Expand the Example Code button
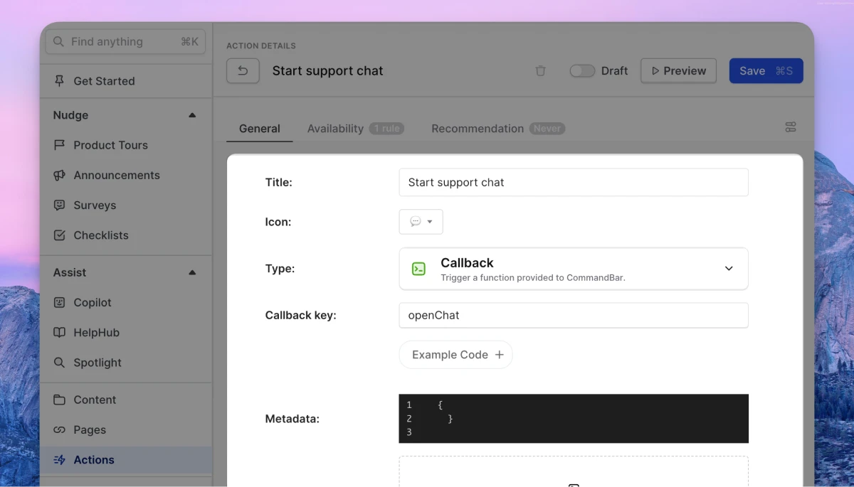This screenshot has height=487, width=854. [x=455, y=355]
